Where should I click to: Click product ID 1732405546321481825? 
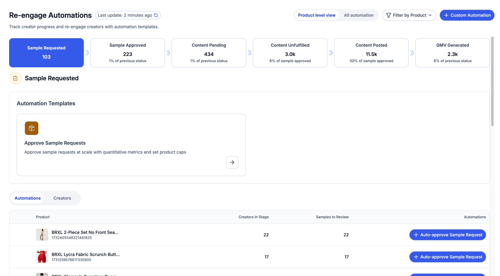(72, 238)
